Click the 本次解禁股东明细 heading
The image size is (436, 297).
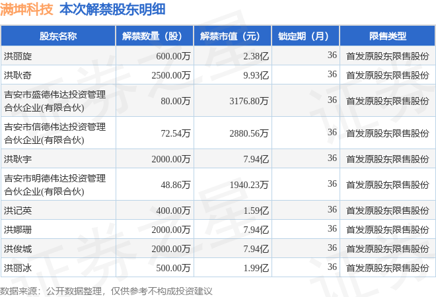click(112, 9)
